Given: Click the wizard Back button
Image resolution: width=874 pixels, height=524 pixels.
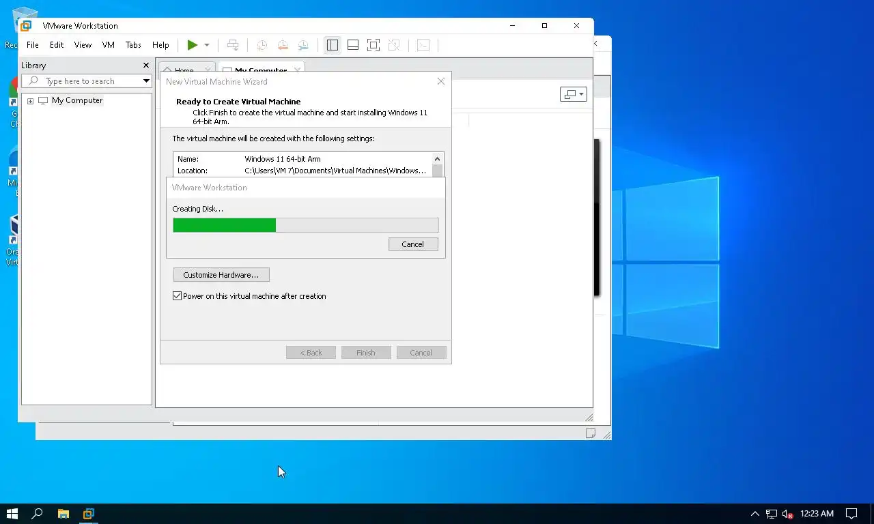Looking at the screenshot, I should tap(311, 353).
